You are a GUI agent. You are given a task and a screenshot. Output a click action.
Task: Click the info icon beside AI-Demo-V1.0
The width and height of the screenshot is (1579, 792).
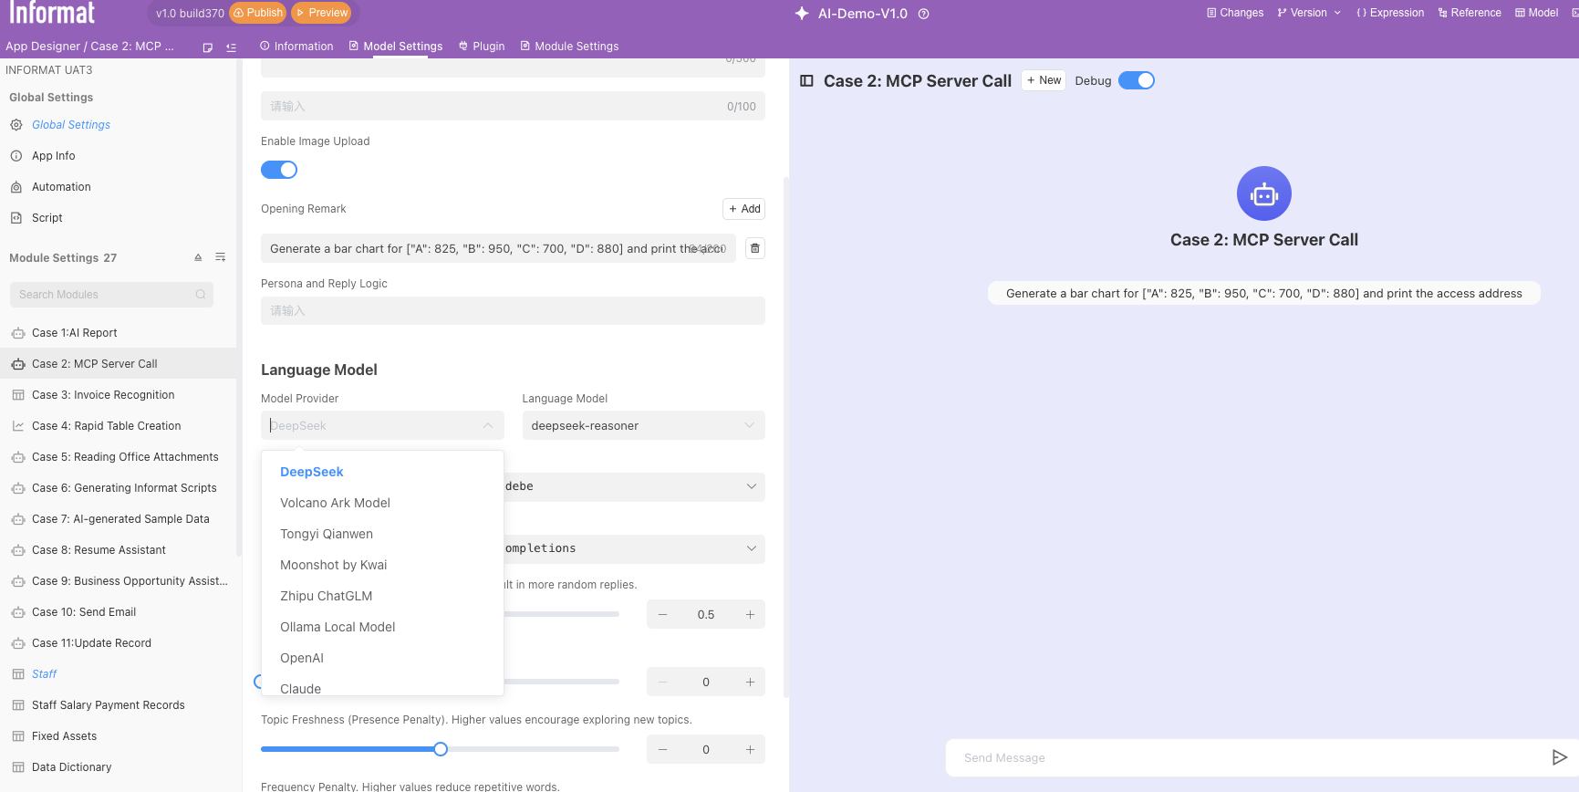point(923,14)
